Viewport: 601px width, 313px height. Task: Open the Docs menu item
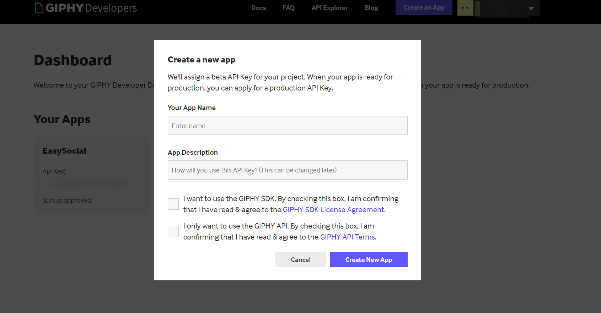258,8
